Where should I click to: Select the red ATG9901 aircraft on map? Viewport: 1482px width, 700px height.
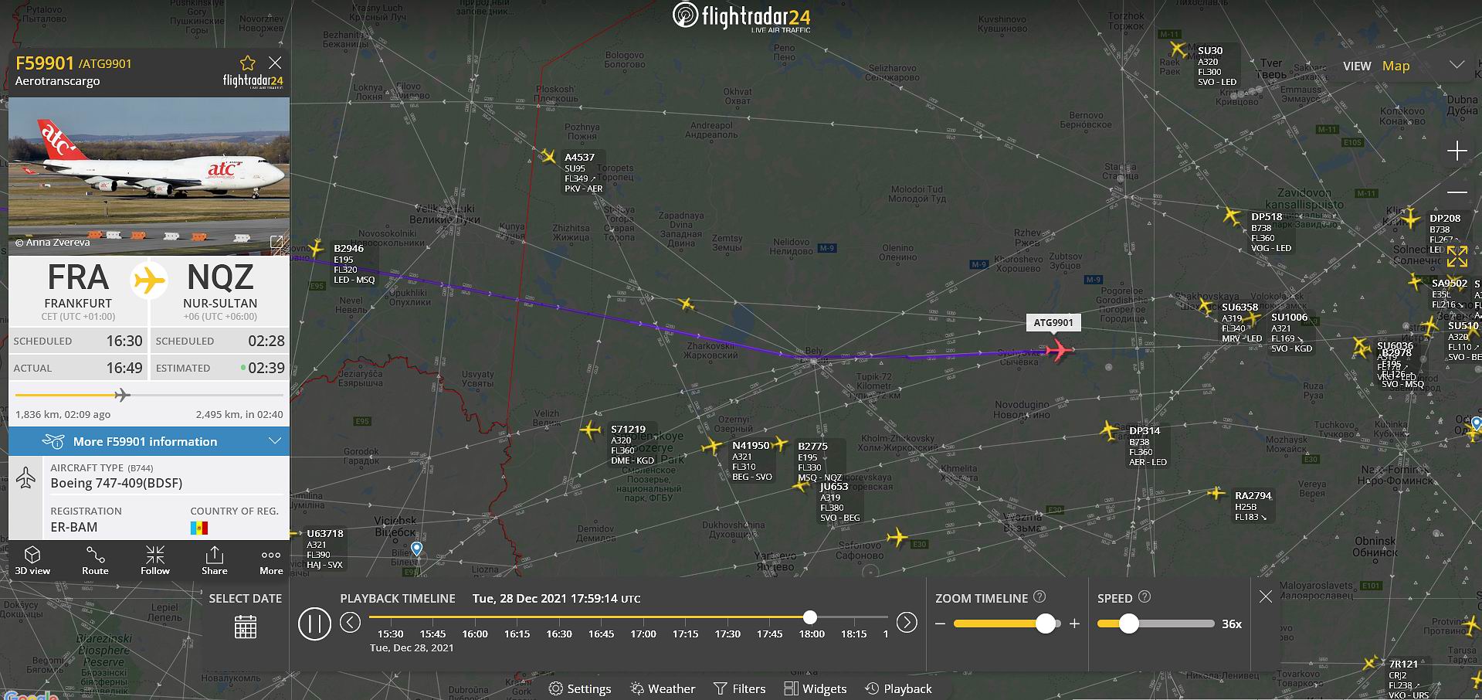coord(1059,351)
